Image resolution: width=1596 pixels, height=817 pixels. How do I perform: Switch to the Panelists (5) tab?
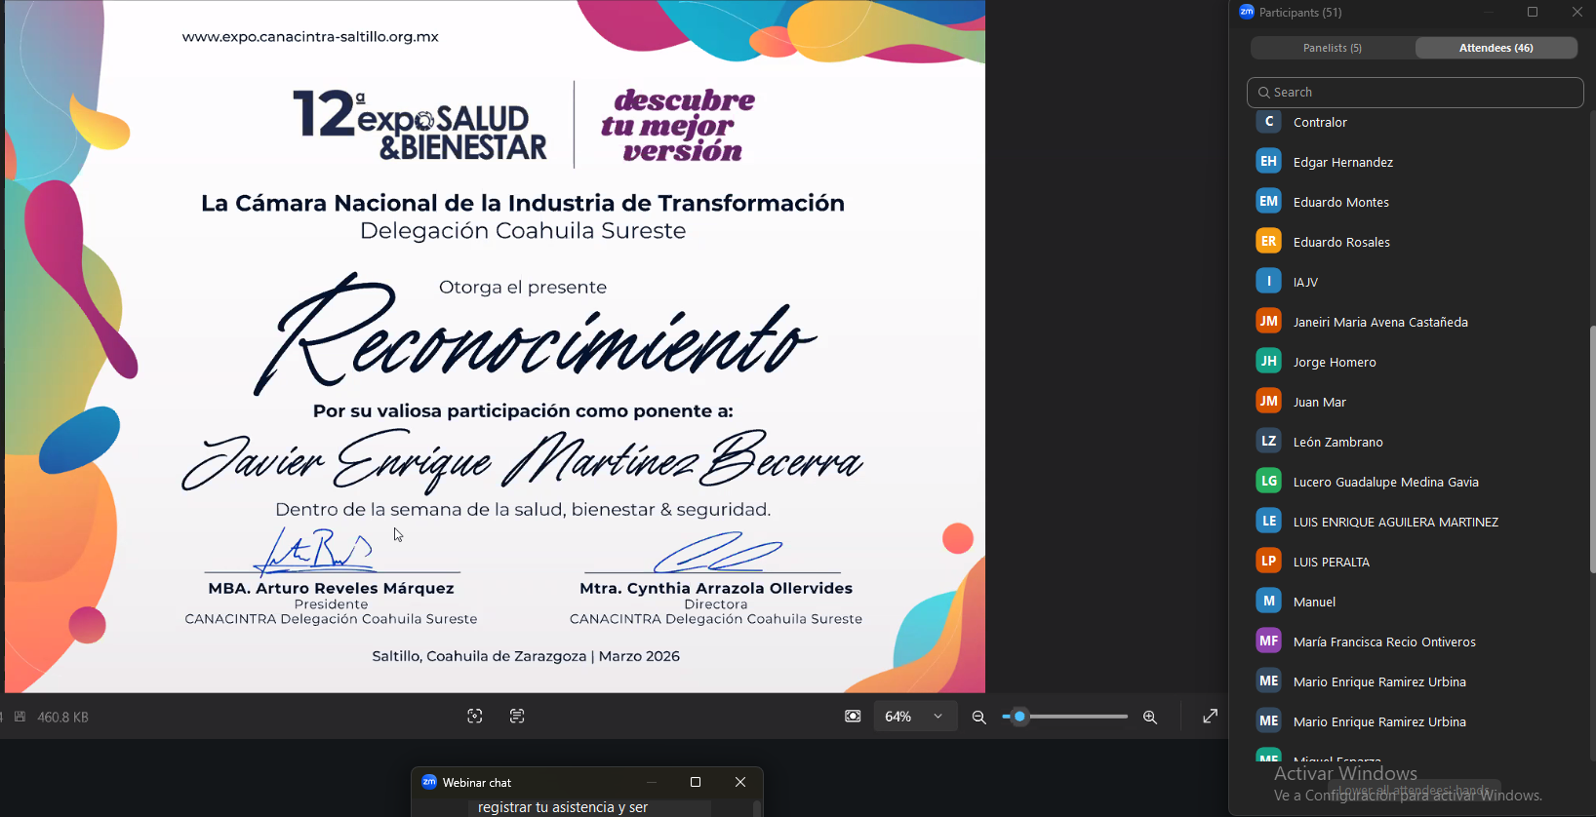[x=1333, y=48]
